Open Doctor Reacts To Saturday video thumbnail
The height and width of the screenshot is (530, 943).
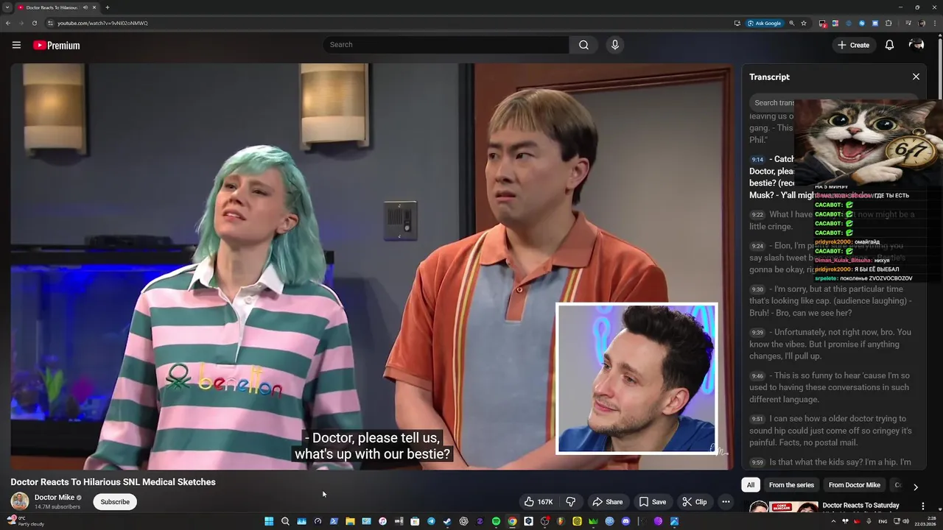[783, 508]
